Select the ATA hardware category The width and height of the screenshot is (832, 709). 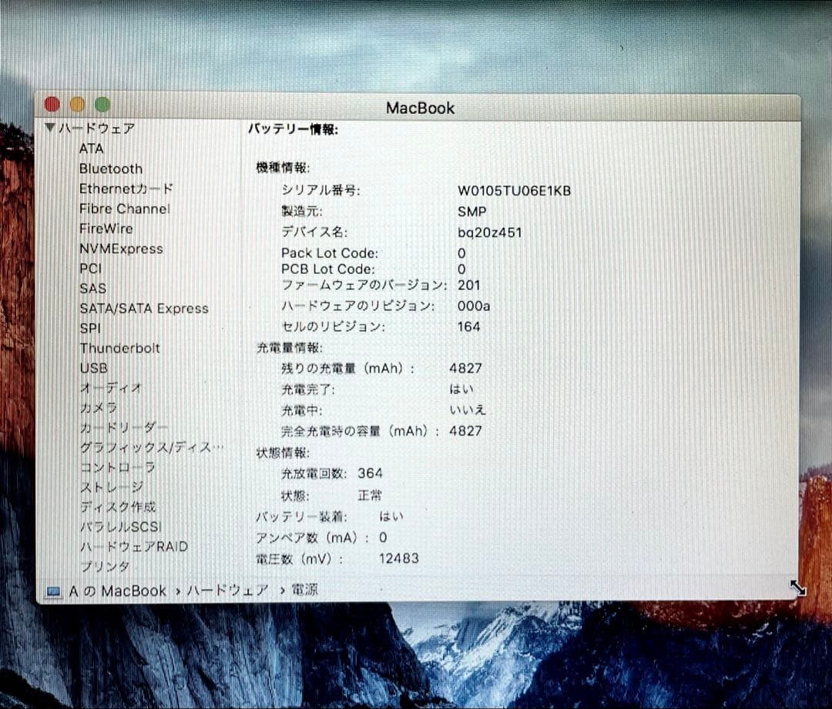click(92, 149)
